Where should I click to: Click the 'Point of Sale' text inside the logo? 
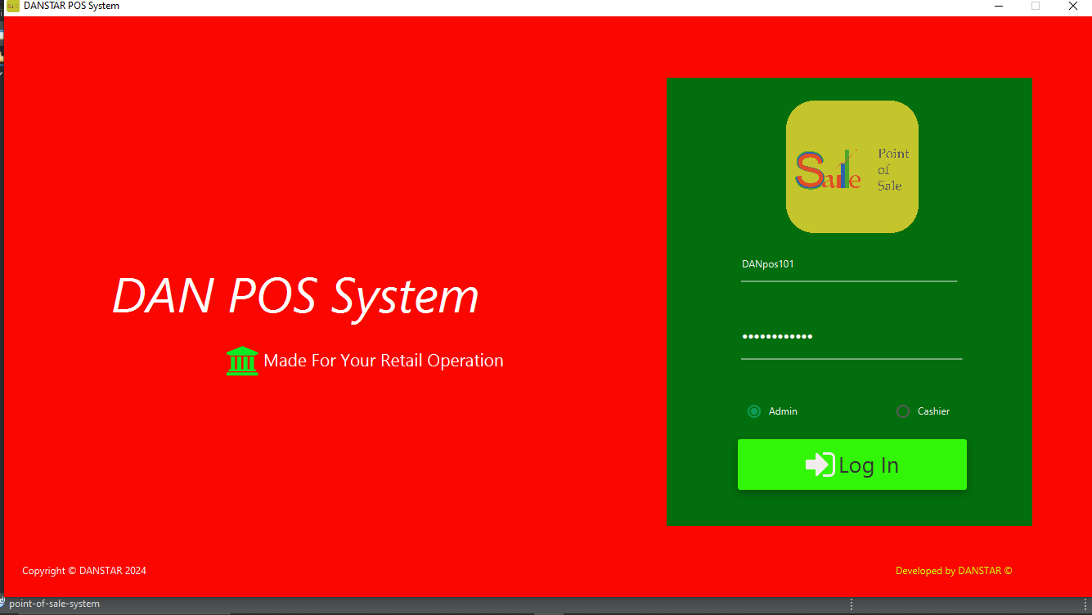(x=892, y=169)
